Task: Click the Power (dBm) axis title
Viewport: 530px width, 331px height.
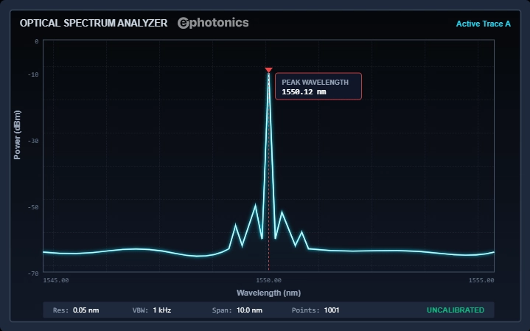Action: coord(17,135)
